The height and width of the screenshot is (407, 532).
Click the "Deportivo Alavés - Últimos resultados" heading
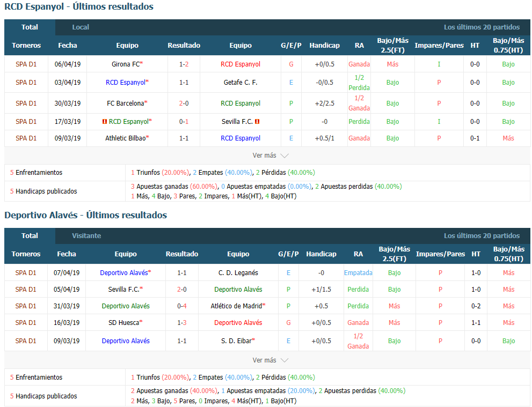click(85, 215)
